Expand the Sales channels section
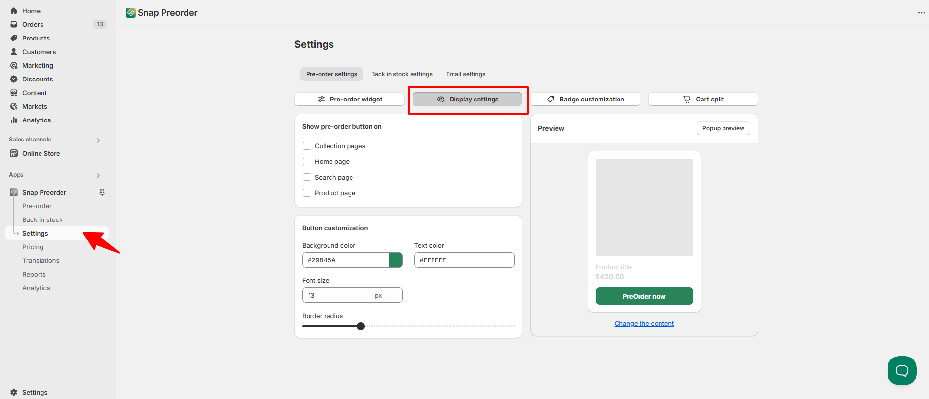Image resolution: width=929 pixels, height=399 pixels. [x=98, y=140]
